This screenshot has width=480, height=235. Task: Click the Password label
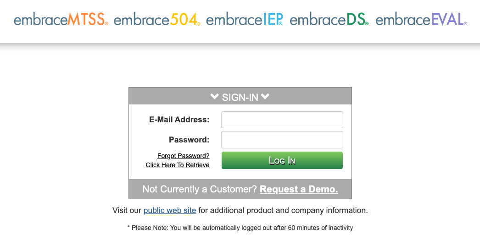189,140
